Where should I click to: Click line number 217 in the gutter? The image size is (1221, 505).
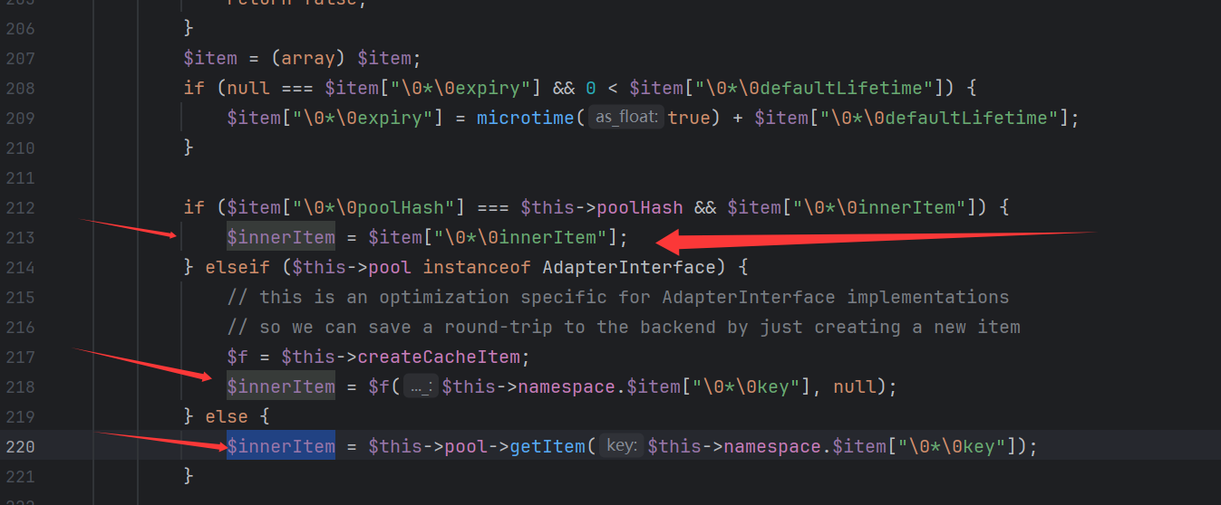[x=19, y=357]
